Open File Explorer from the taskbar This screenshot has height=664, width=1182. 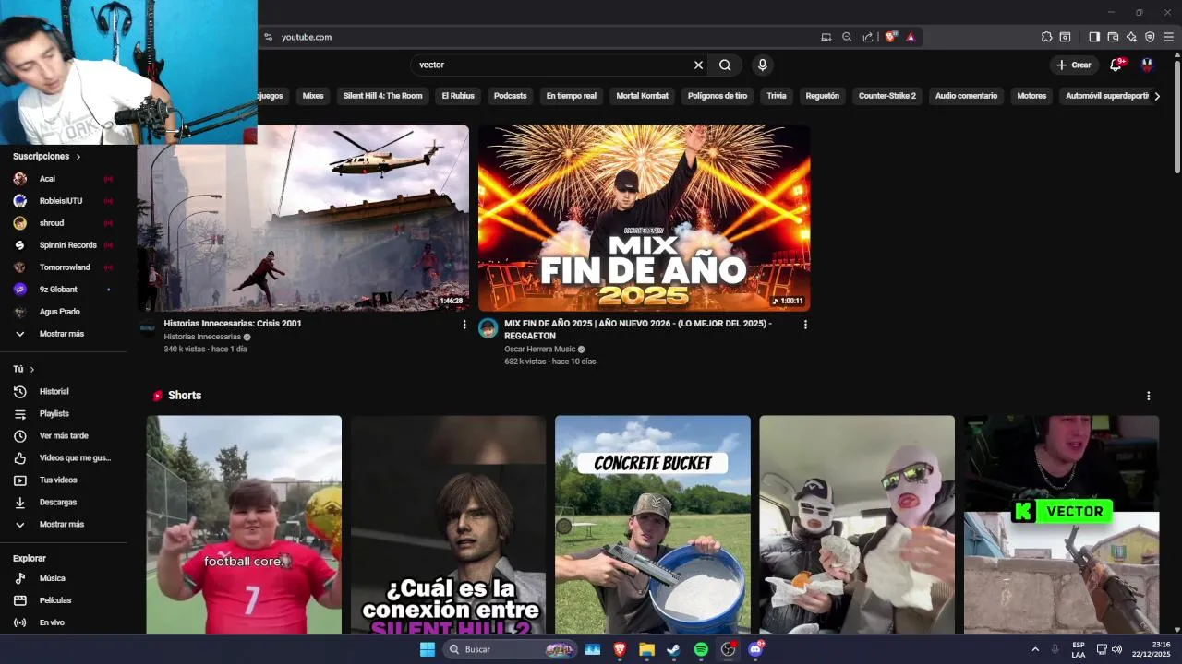coord(647,649)
